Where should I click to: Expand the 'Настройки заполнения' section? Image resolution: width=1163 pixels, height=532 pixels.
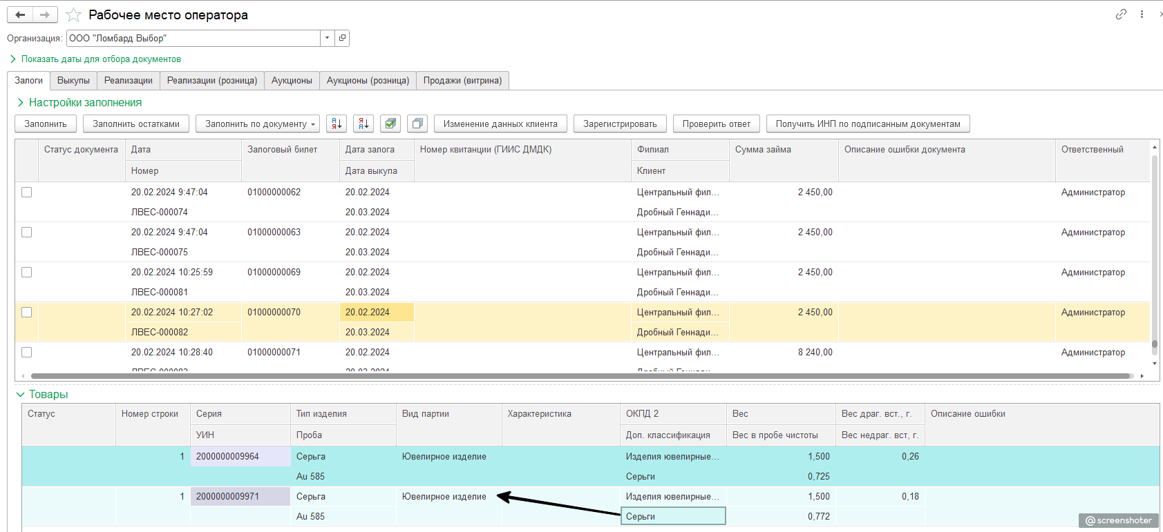(x=79, y=102)
